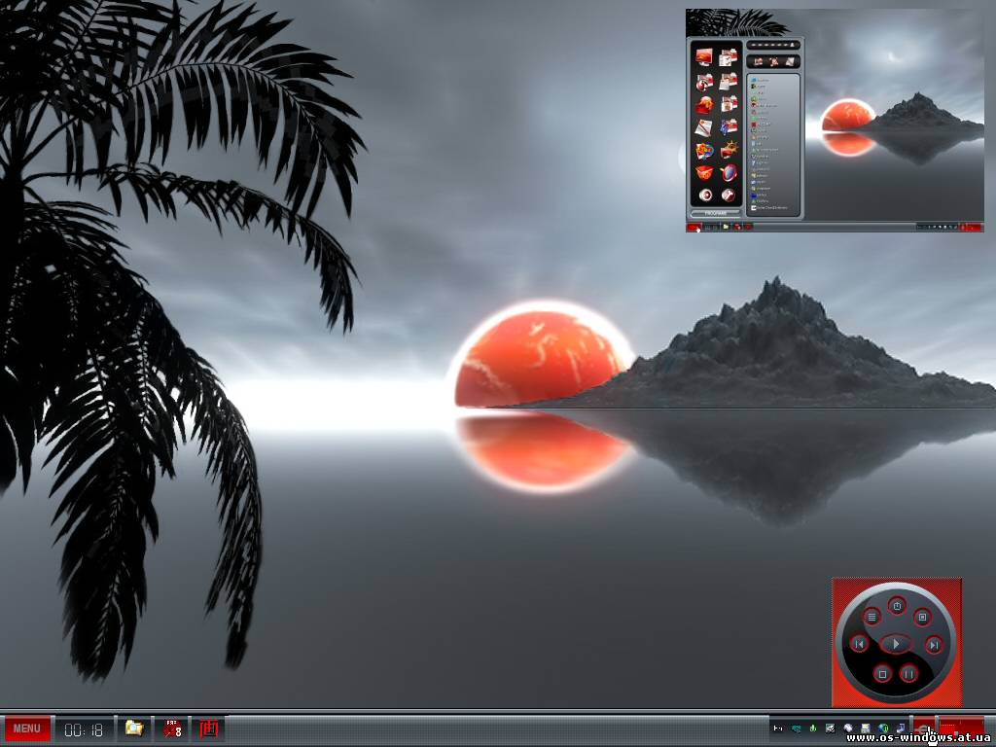Pause playback on the round media player

point(908,673)
